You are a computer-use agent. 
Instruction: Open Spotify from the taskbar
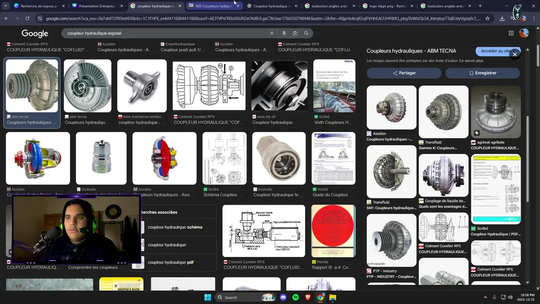click(x=296, y=297)
